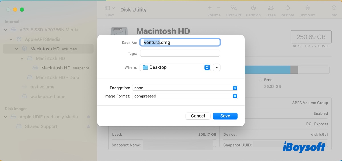The width and height of the screenshot is (342, 161).
Task: Collapse the Macintosh HD volumes group
Action: 17,49
